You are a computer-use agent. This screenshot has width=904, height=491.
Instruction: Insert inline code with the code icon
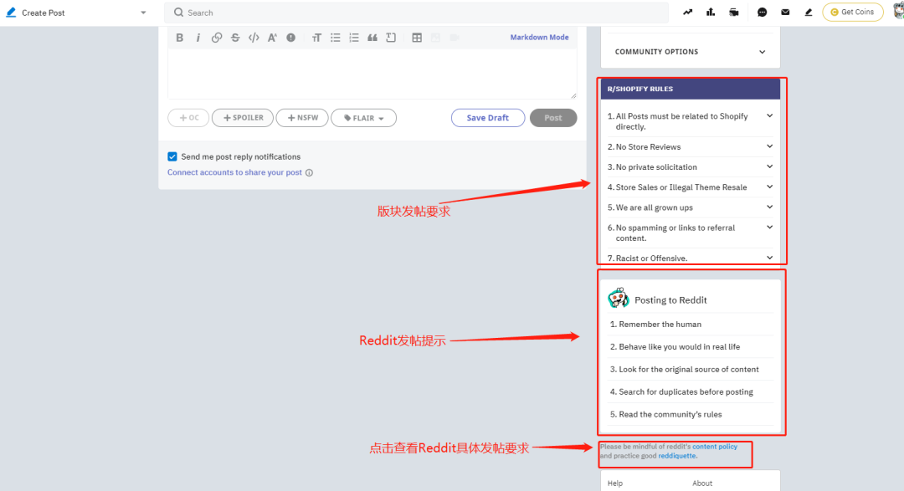(x=254, y=38)
